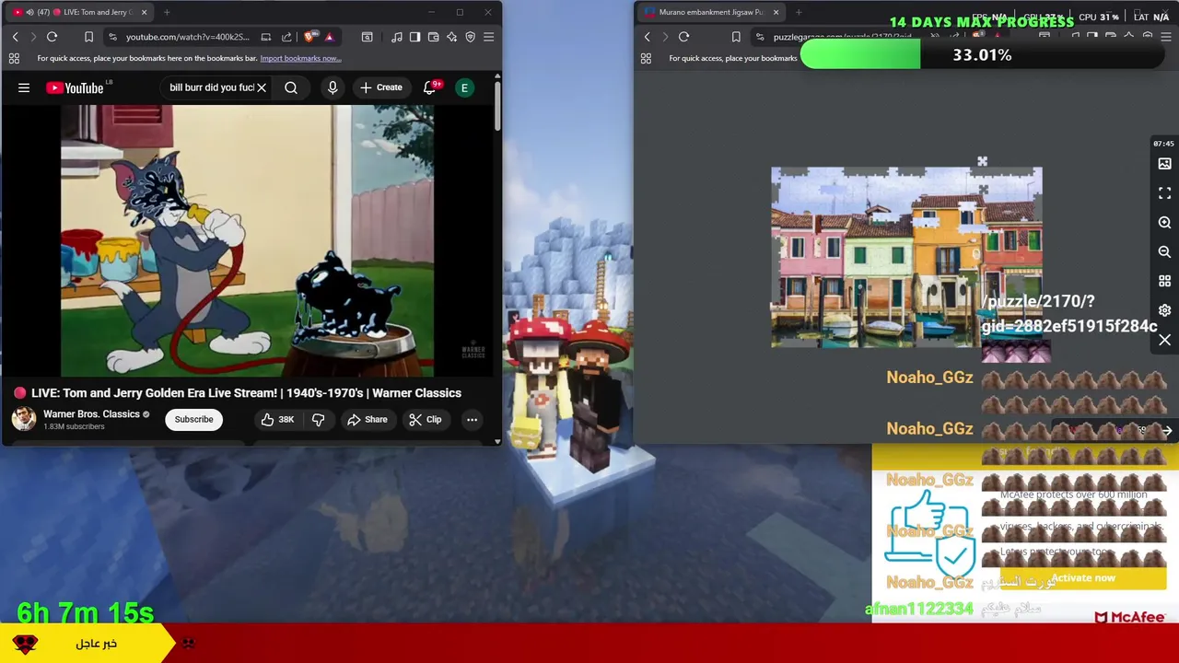Clear the YouTube search text
This screenshot has width=1179, height=663.
[x=262, y=87]
